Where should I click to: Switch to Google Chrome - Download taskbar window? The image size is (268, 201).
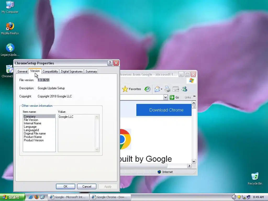(110, 197)
